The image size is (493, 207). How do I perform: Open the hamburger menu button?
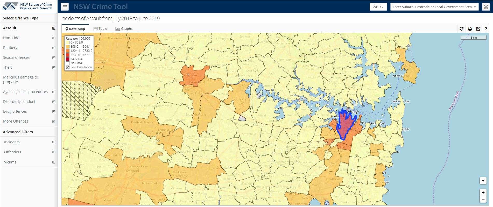[x=65, y=7]
